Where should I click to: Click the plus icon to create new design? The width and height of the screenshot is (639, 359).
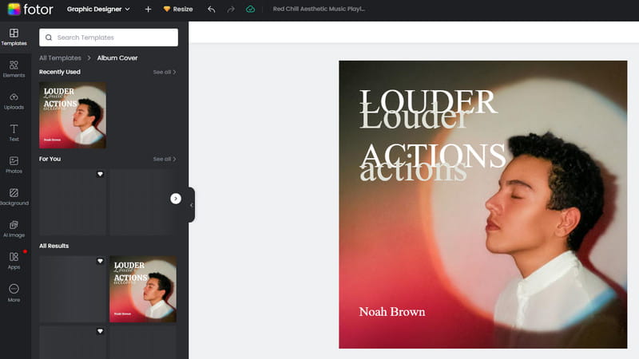click(x=148, y=9)
